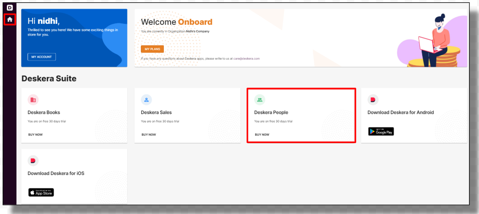Viewport: 479px width, 214px height.
Task: Select Download Deskera for iOS title
Action: 56,173
